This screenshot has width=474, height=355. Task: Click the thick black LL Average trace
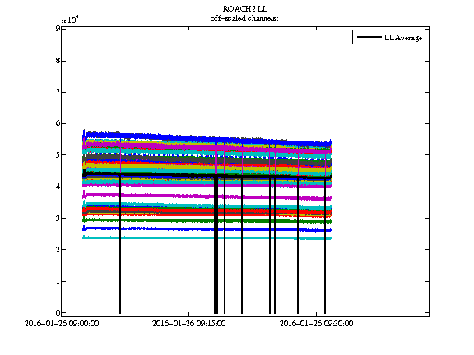[207, 175]
